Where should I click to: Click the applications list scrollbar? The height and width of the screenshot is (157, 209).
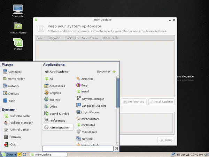click(118, 91)
